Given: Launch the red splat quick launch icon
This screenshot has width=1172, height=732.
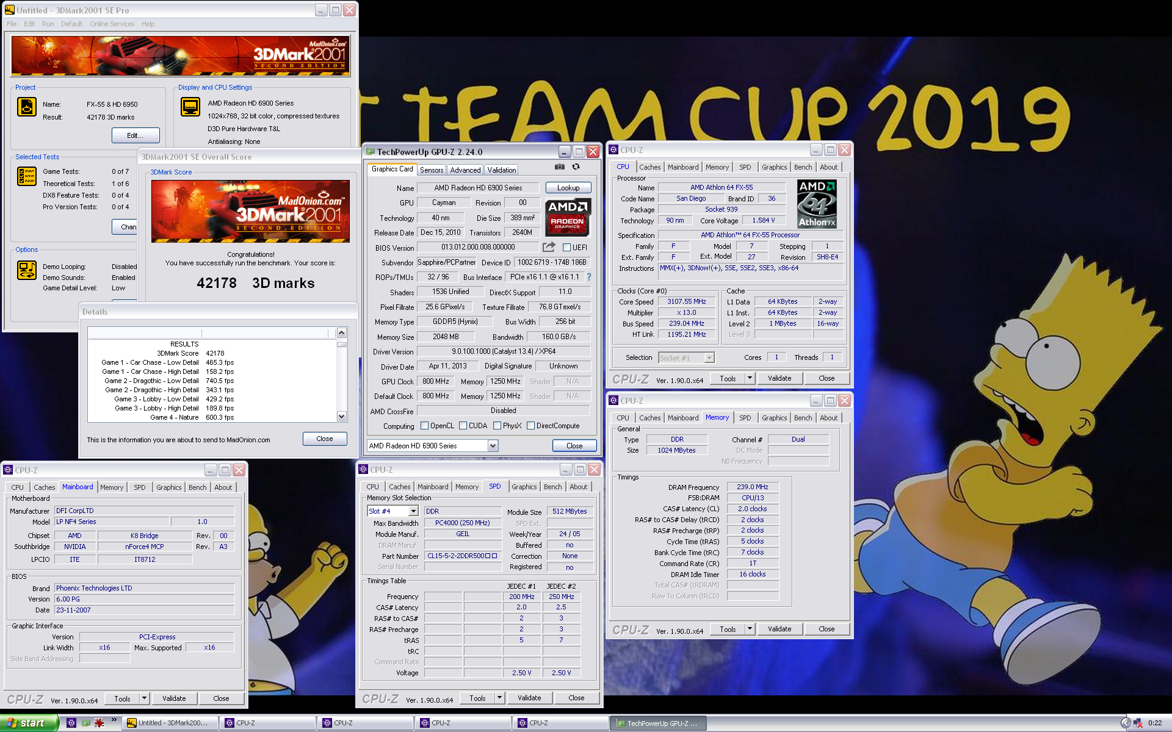Looking at the screenshot, I should (x=99, y=723).
